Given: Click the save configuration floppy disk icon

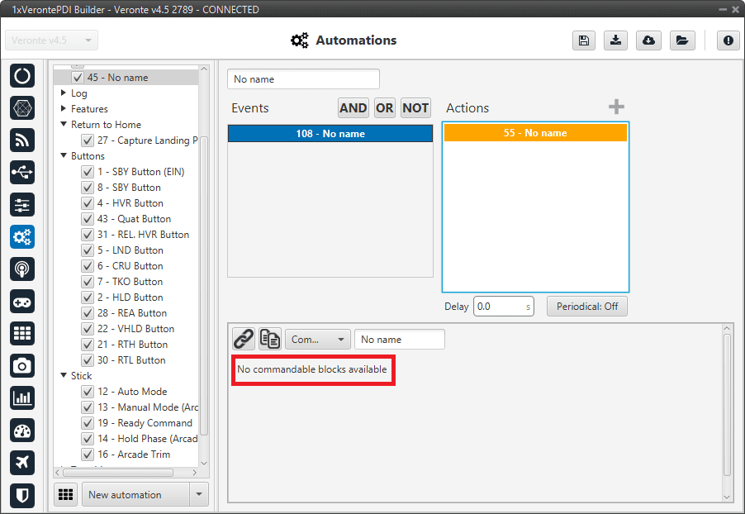Looking at the screenshot, I should pos(584,40).
